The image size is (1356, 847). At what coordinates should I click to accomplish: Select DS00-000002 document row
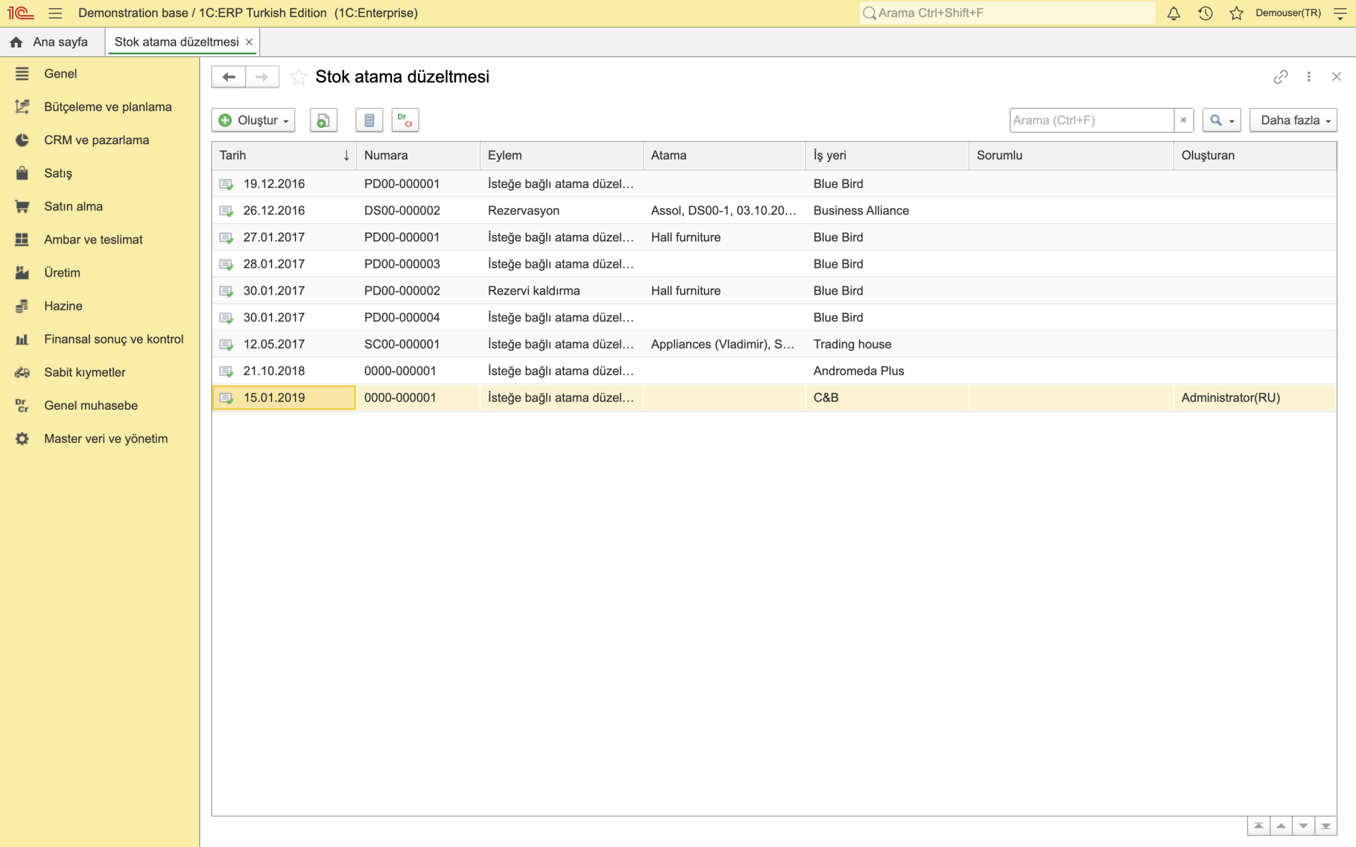[x=773, y=210]
